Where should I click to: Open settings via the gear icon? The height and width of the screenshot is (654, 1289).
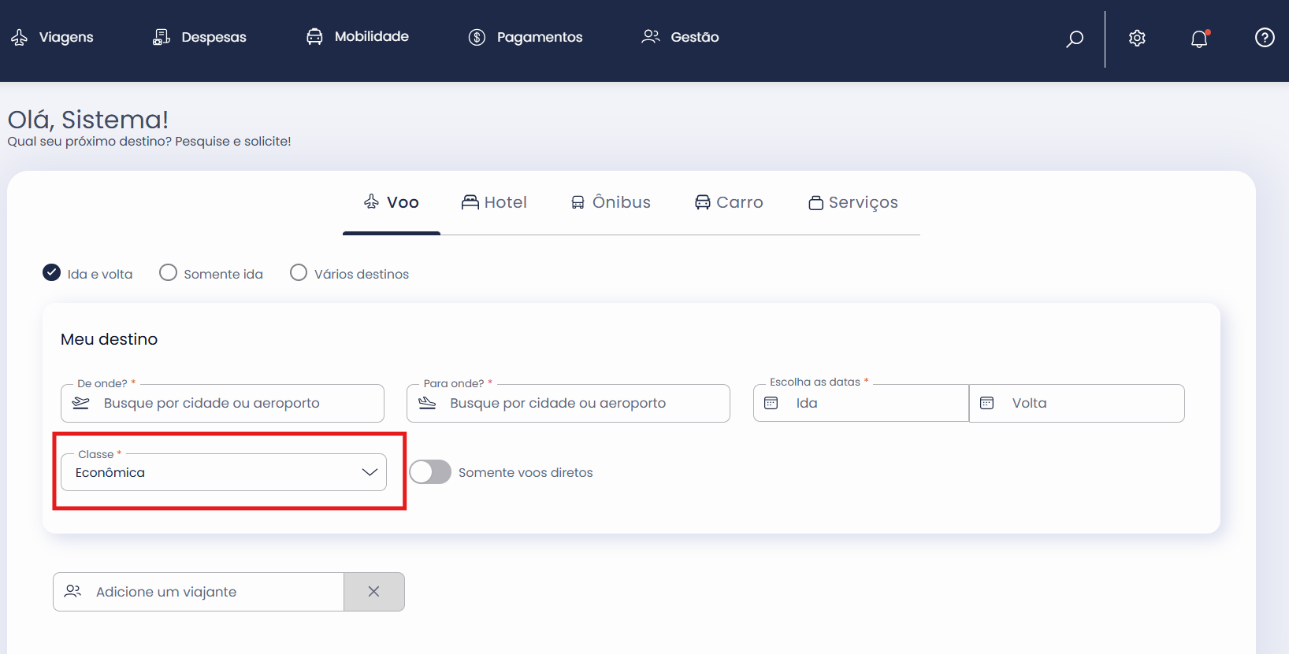[1137, 38]
